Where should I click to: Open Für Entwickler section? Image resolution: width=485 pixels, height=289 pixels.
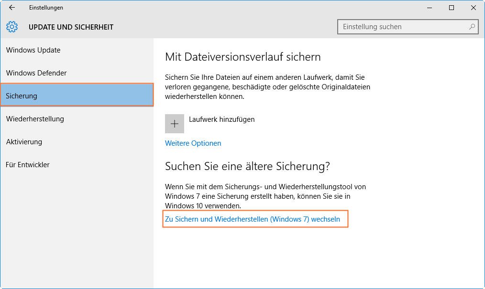coord(77,165)
